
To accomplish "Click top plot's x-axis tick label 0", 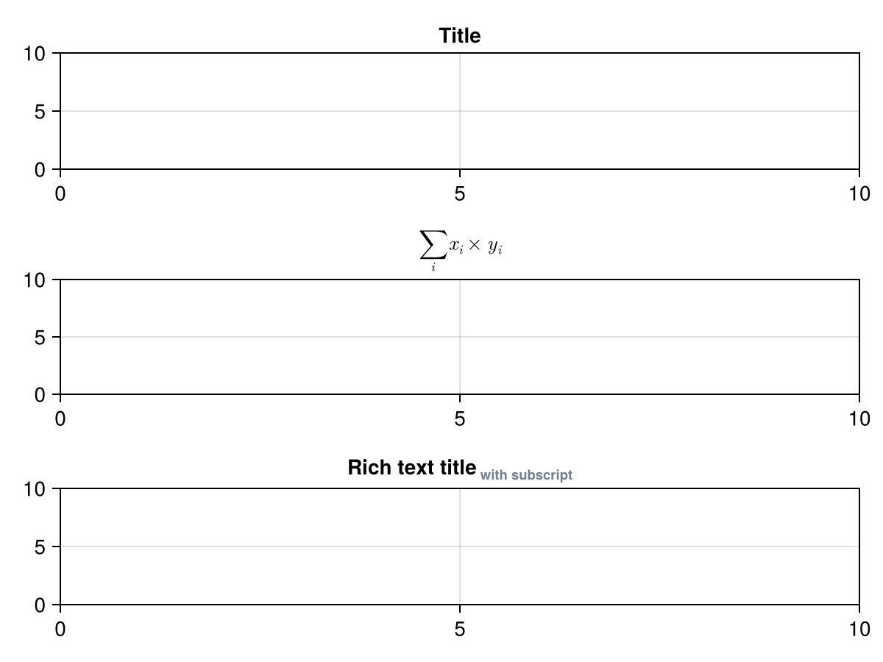I will pyautogui.click(x=60, y=193).
